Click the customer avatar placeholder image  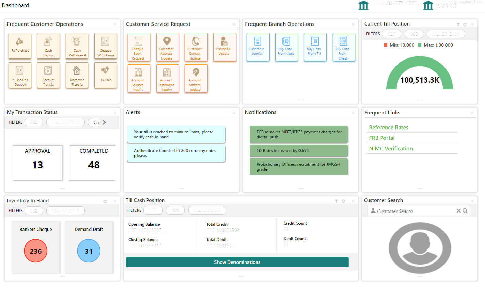coord(420,248)
